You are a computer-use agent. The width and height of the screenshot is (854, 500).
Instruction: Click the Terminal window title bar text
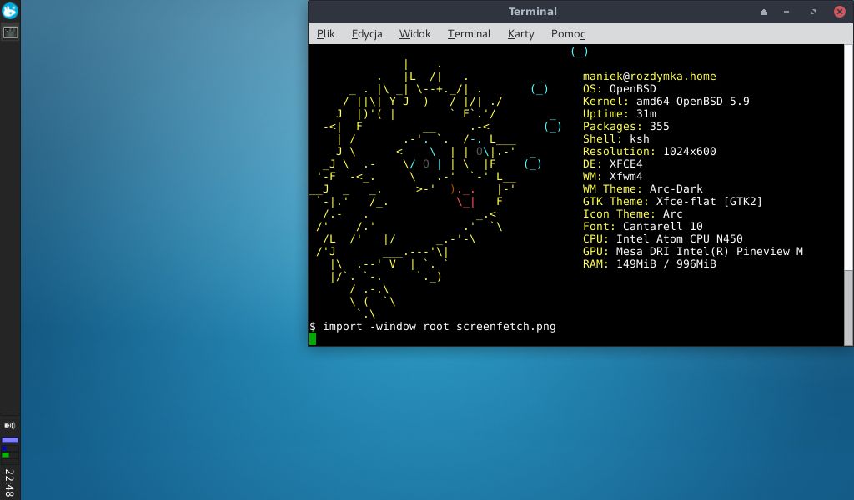coord(533,12)
